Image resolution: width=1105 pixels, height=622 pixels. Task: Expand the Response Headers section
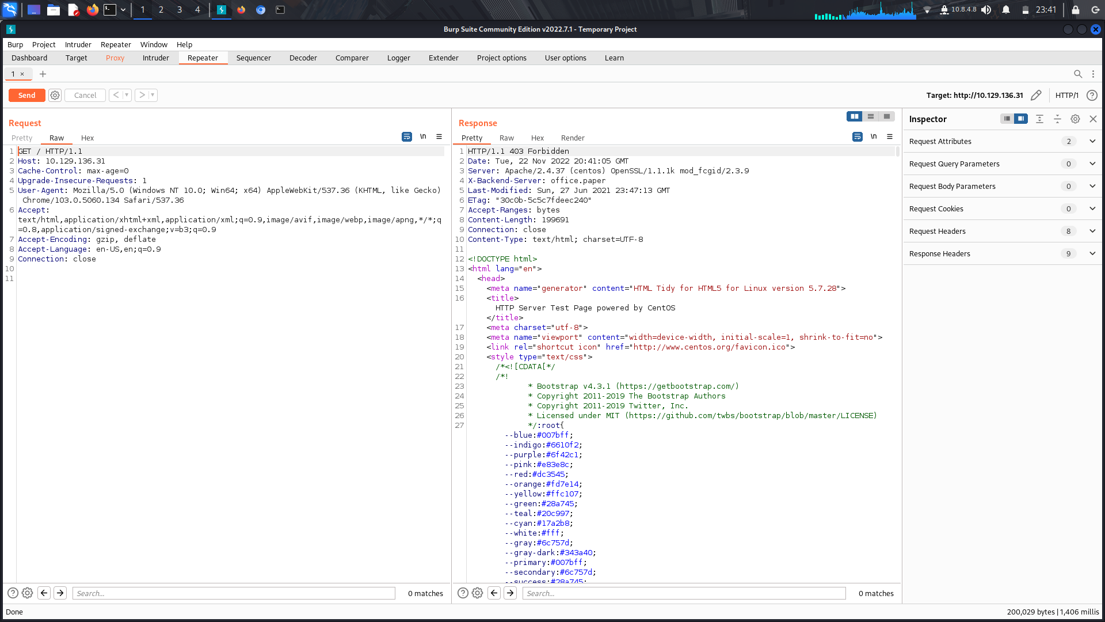coord(1092,253)
